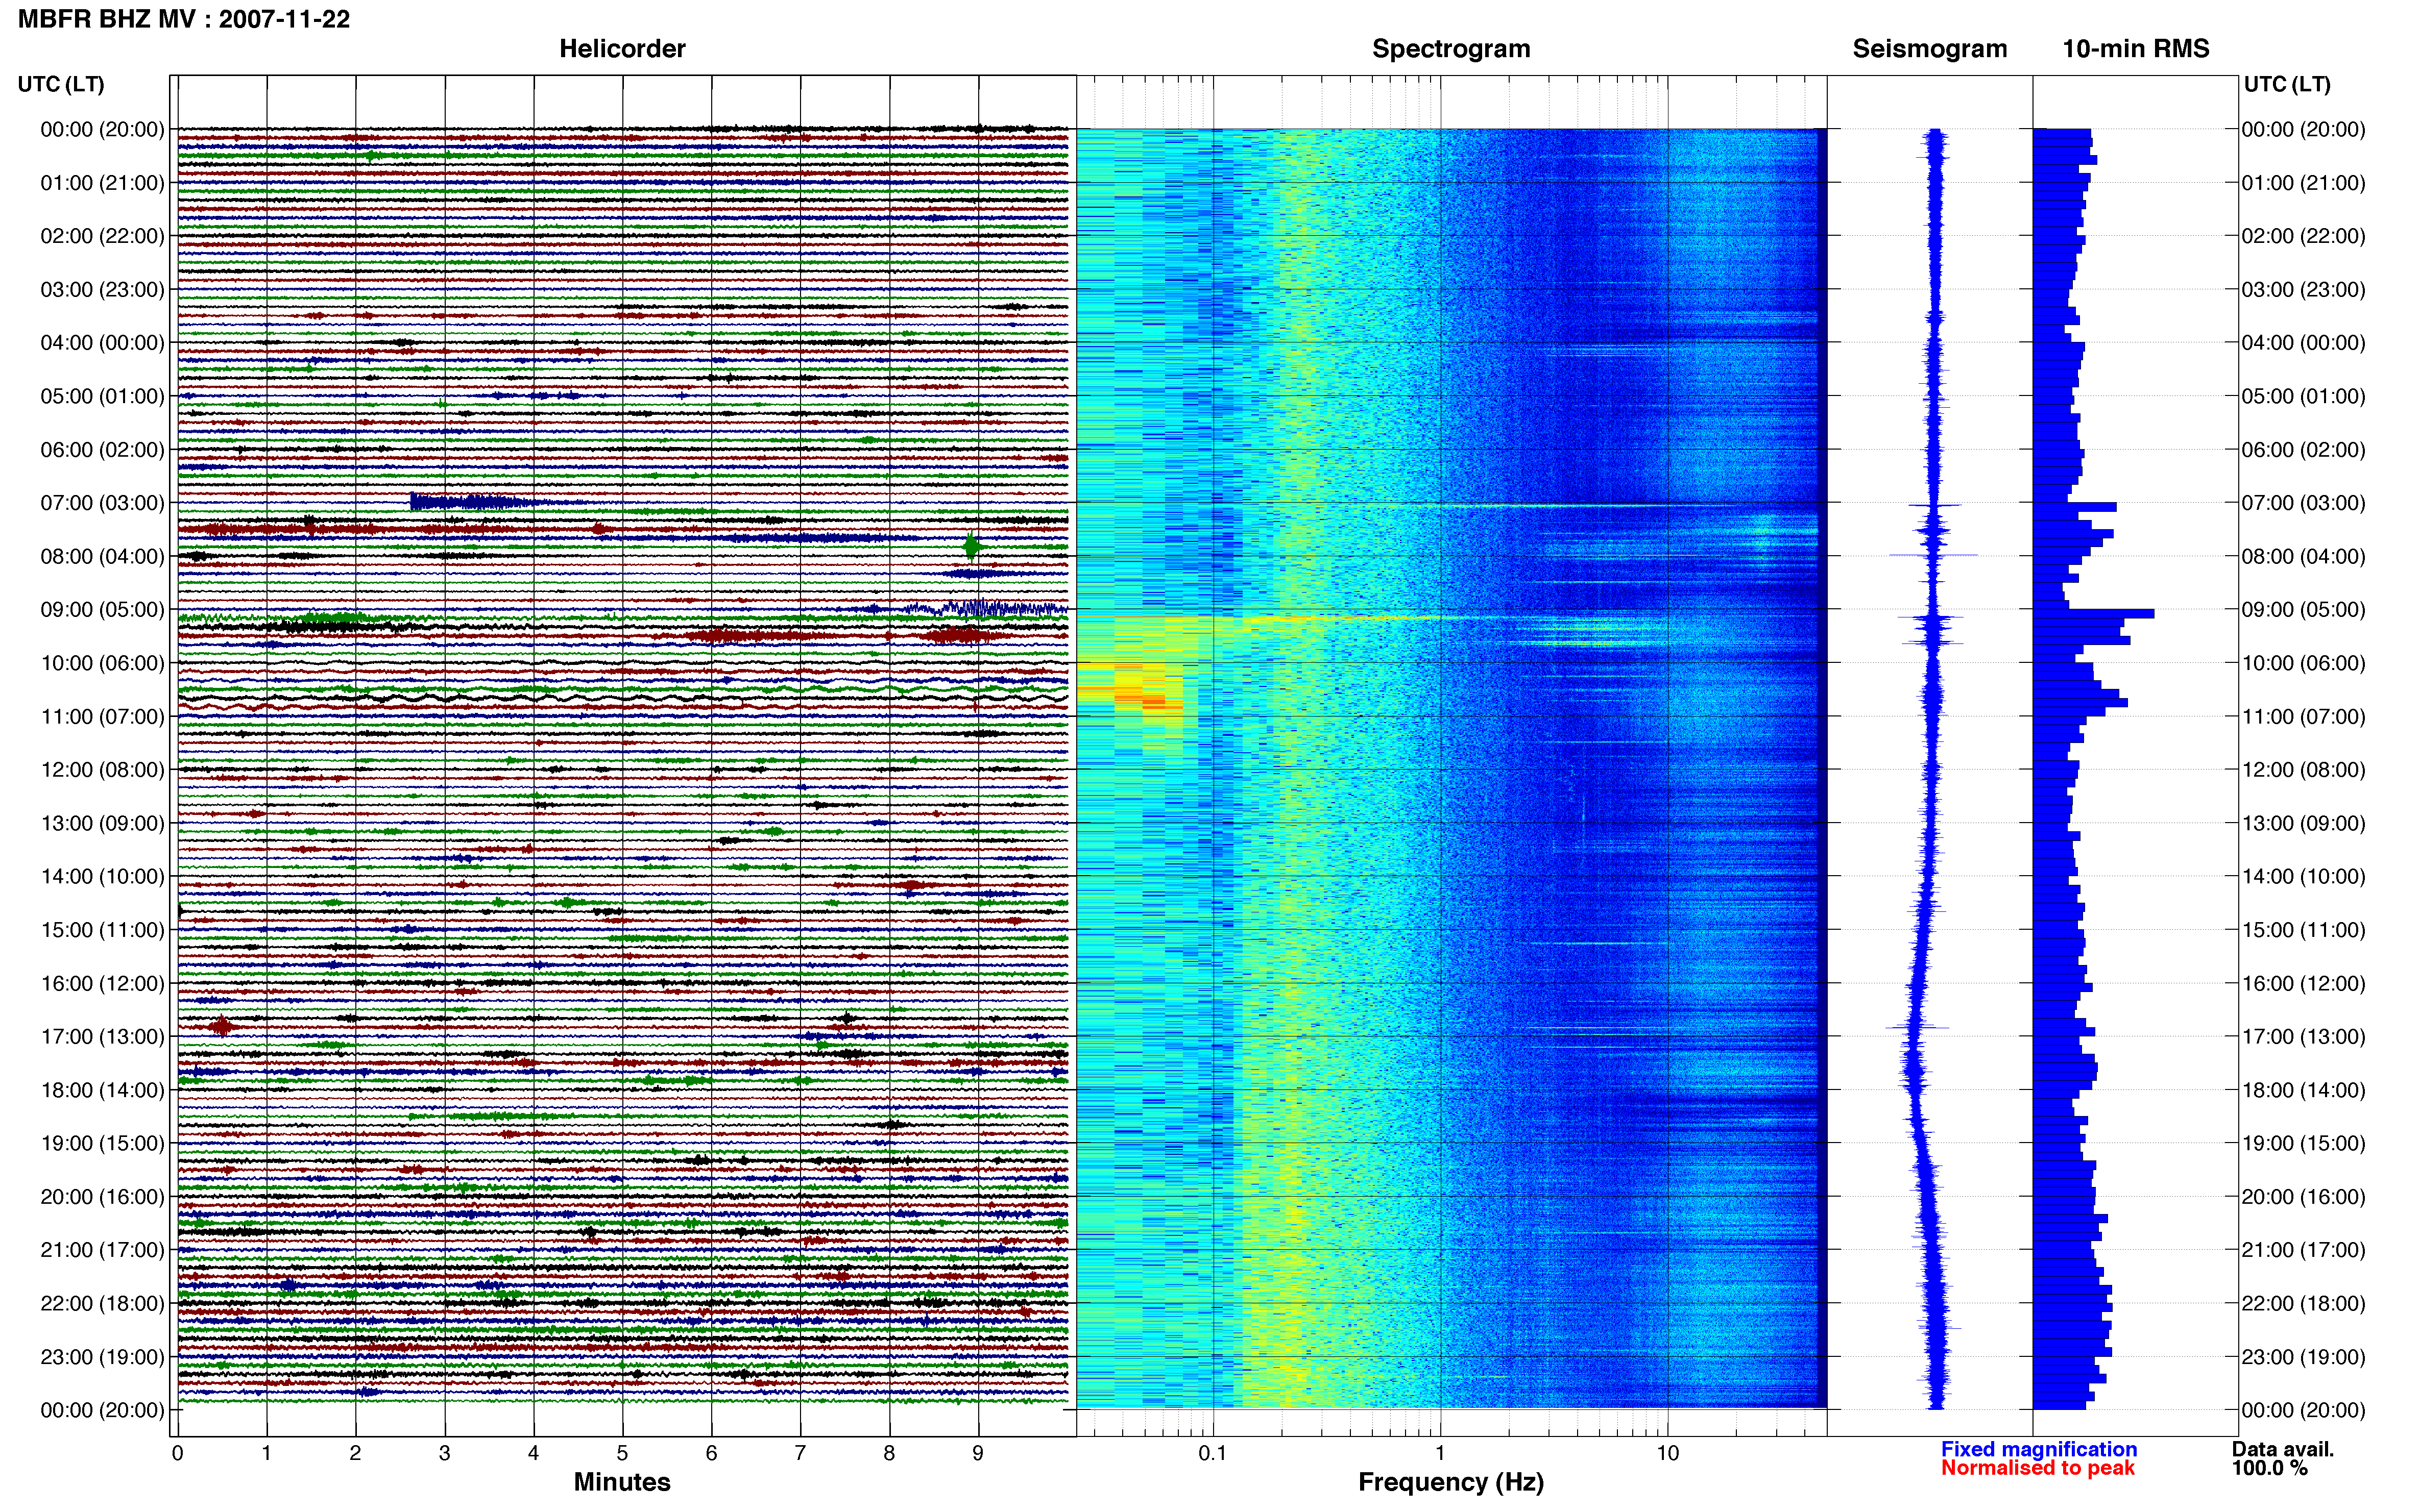Click helicorder-side time label '15:00 (11:00)'
The height and width of the screenshot is (1512, 2420).
[102, 930]
